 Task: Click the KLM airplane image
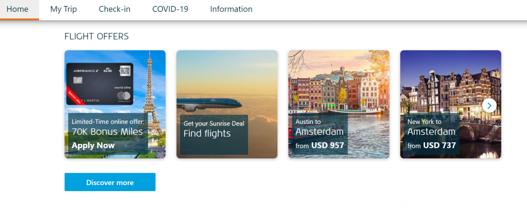(x=209, y=104)
